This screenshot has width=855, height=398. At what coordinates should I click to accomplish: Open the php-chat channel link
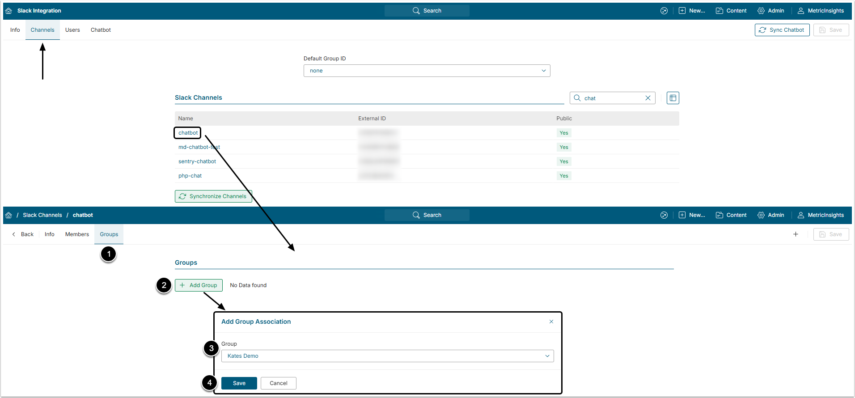pyautogui.click(x=190, y=176)
